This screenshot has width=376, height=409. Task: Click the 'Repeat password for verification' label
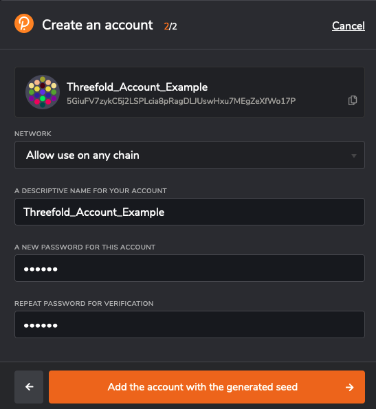[84, 303]
